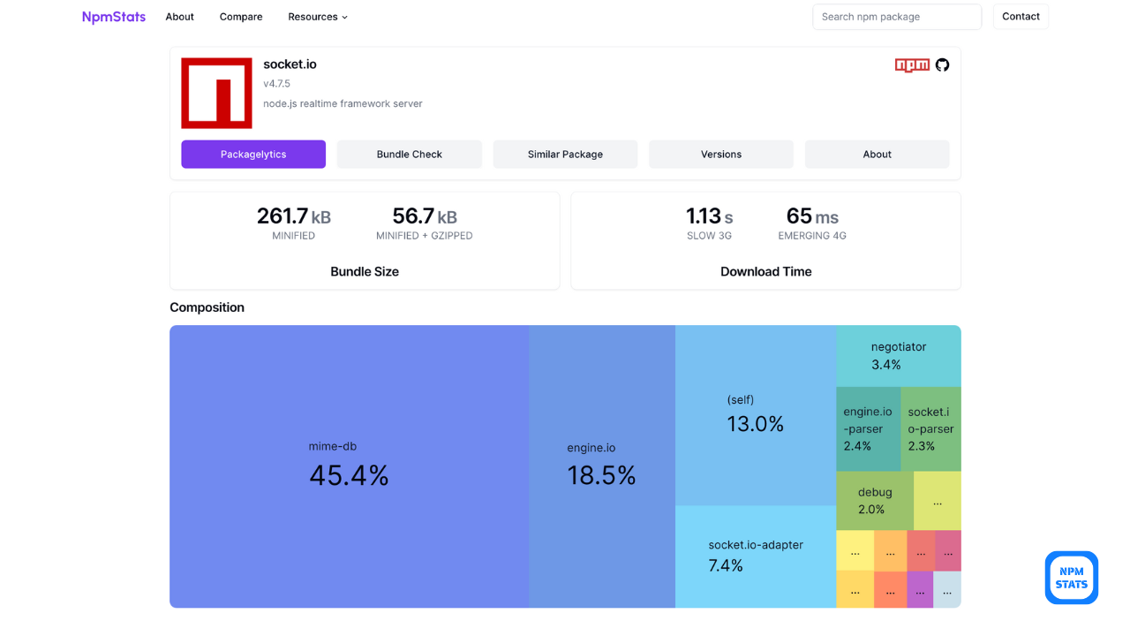The height and width of the screenshot is (636, 1130).
Task: Click the NPM STATS floating badge icon
Action: tap(1072, 578)
